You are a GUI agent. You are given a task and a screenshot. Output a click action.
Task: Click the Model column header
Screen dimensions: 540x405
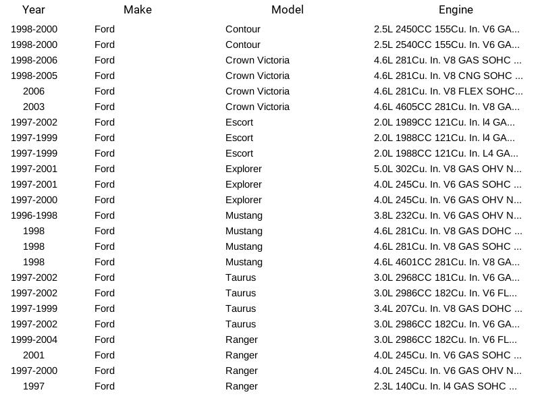[288, 9]
